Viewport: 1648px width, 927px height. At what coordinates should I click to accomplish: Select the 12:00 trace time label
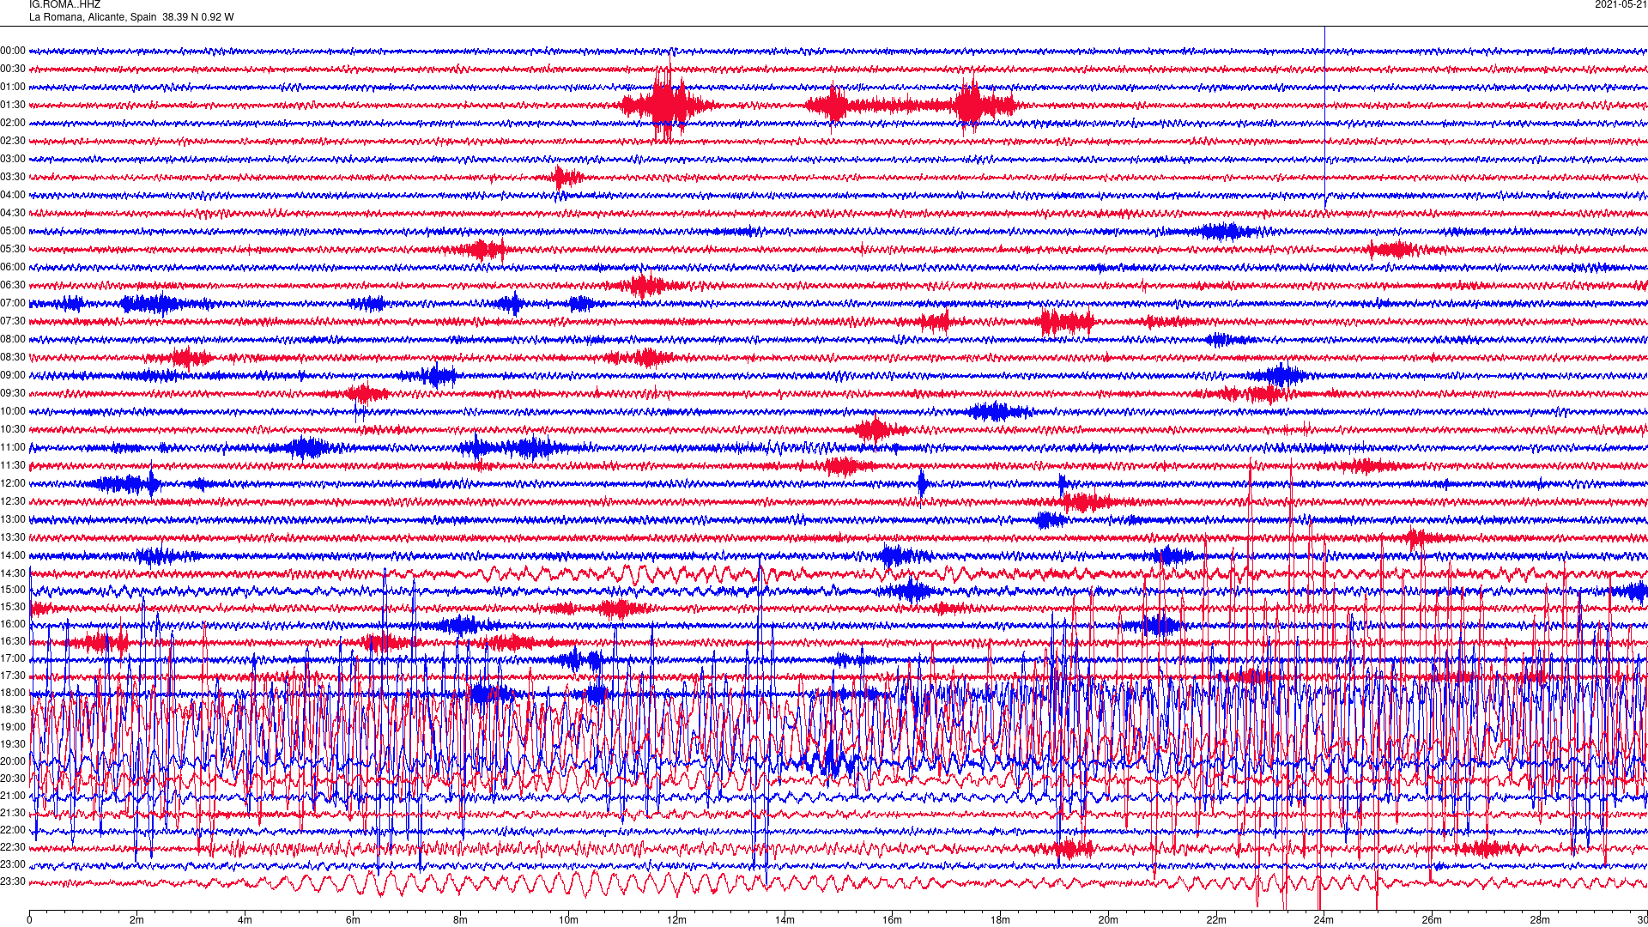[13, 483]
